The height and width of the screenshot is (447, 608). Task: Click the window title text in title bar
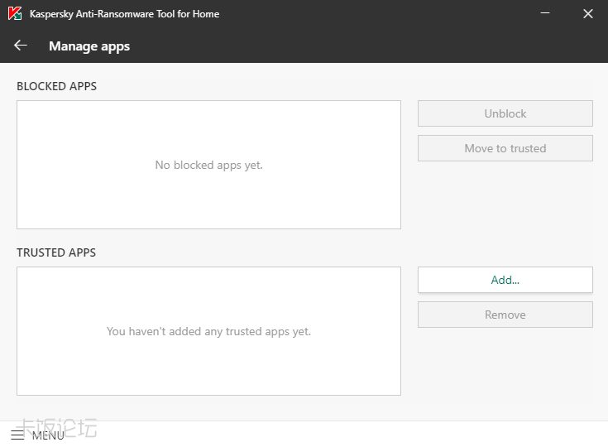(x=124, y=14)
